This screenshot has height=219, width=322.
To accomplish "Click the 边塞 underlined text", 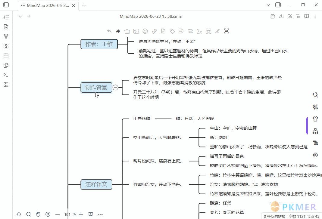I will pyautogui.click(x=173, y=51).
